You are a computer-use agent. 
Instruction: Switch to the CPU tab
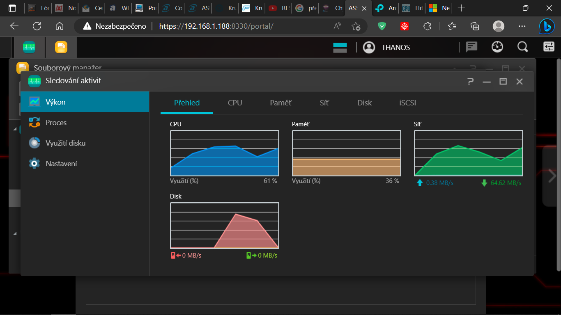coord(235,103)
